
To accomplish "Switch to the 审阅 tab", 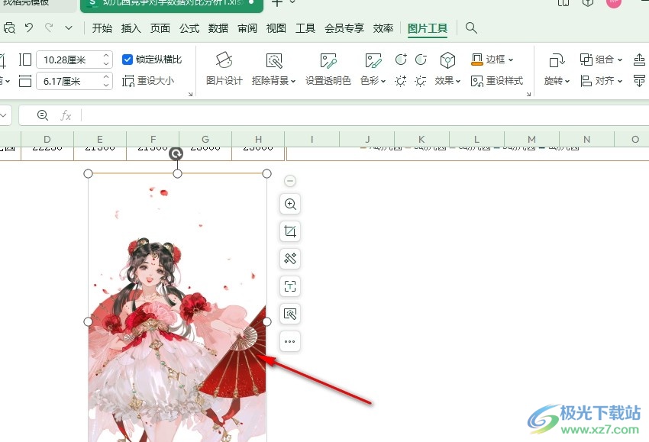I will click(x=247, y=28).
